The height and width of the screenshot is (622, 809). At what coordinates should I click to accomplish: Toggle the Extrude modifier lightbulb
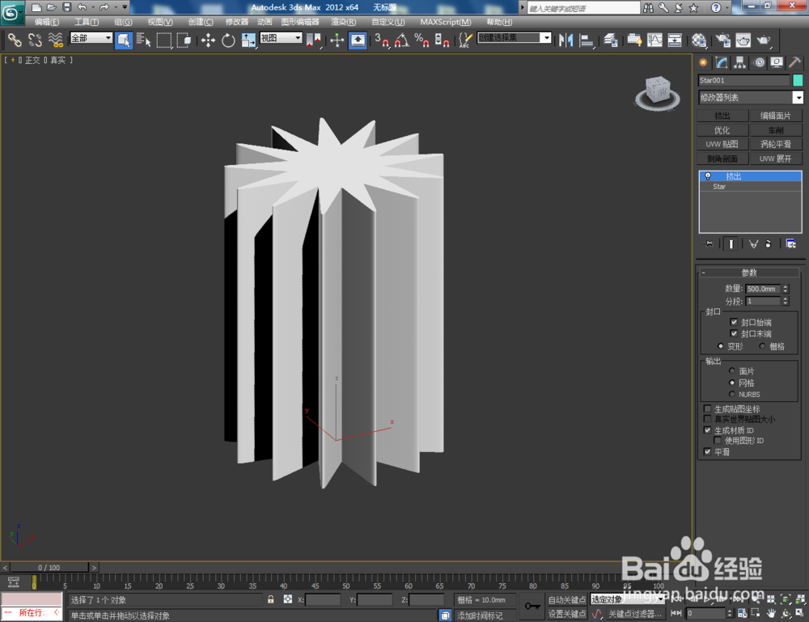[708, 176]
